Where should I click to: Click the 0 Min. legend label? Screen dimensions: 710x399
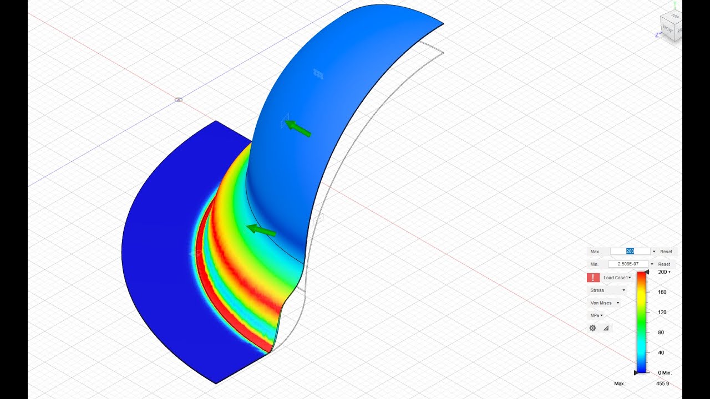(665, 372)
